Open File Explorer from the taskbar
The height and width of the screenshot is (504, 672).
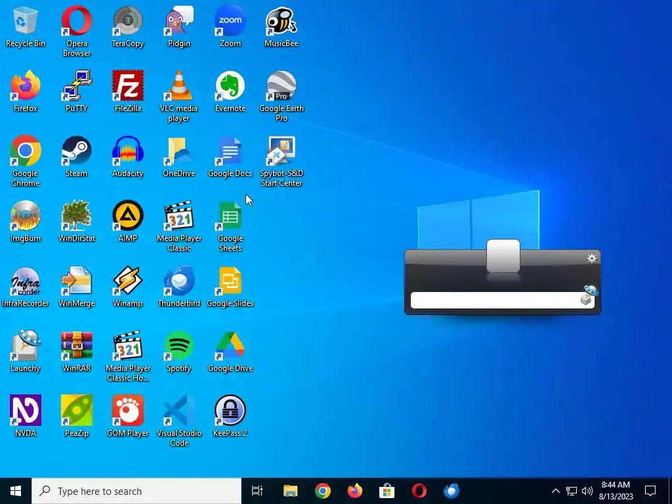tap(290, 491)
